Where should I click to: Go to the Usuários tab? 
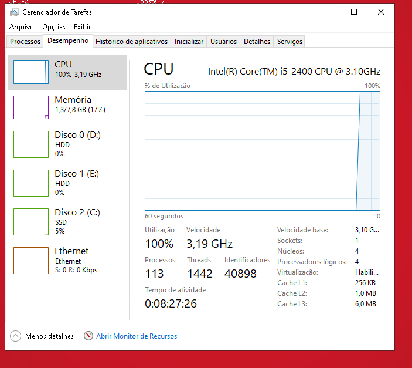tap(223, 42)
